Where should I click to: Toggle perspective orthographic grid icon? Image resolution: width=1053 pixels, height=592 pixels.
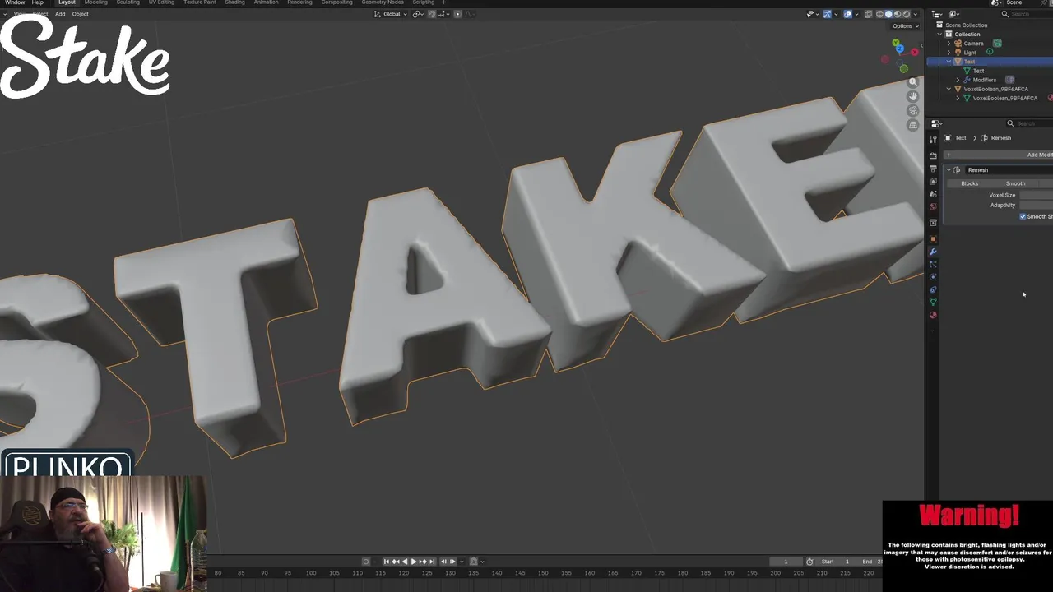tap(912, 125)
